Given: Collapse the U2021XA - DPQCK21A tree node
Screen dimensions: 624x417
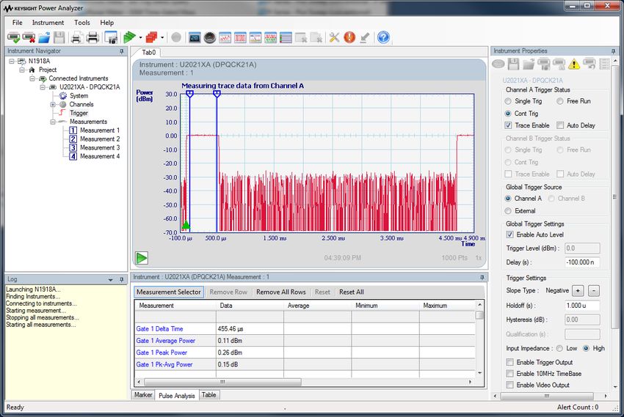Looking at the screenshot, I should point(43,87).
